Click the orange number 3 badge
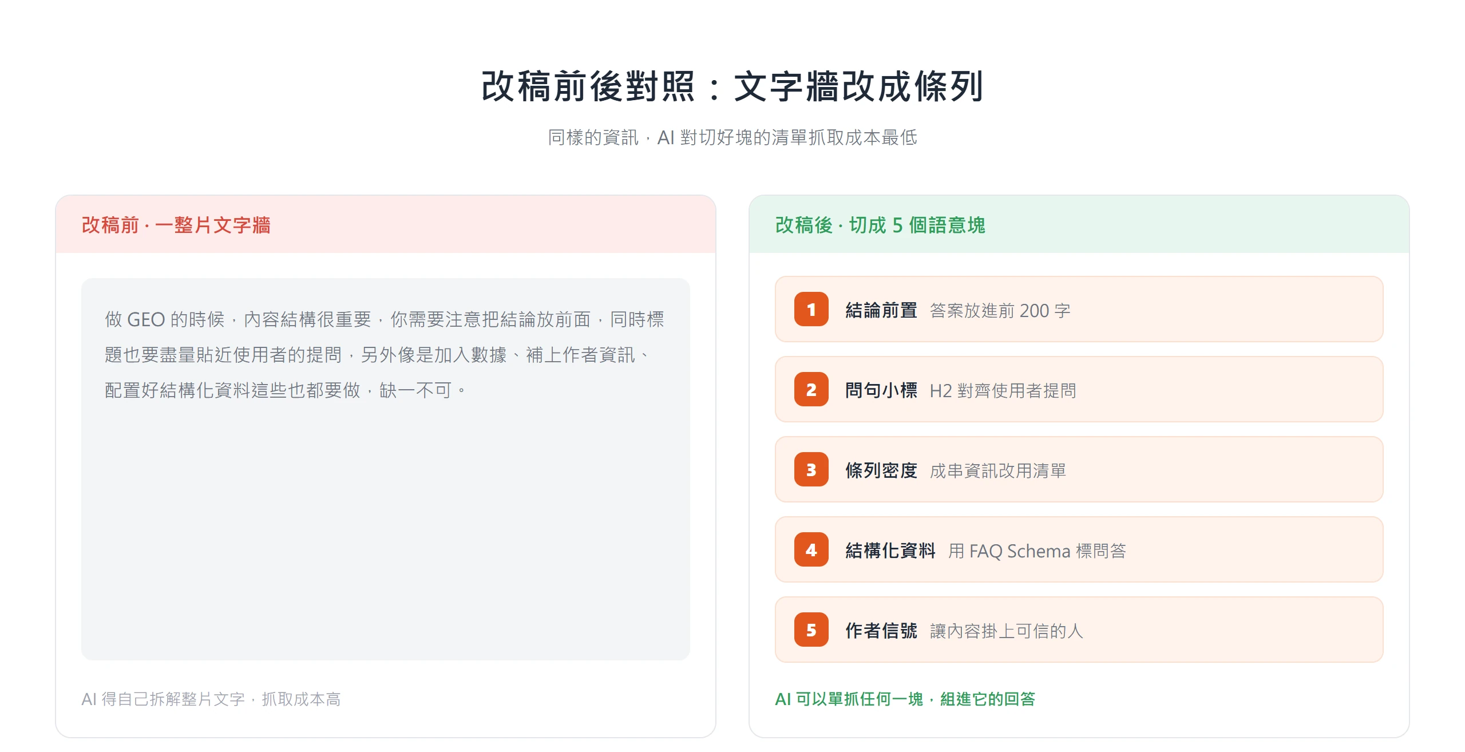 coord(811,470)
